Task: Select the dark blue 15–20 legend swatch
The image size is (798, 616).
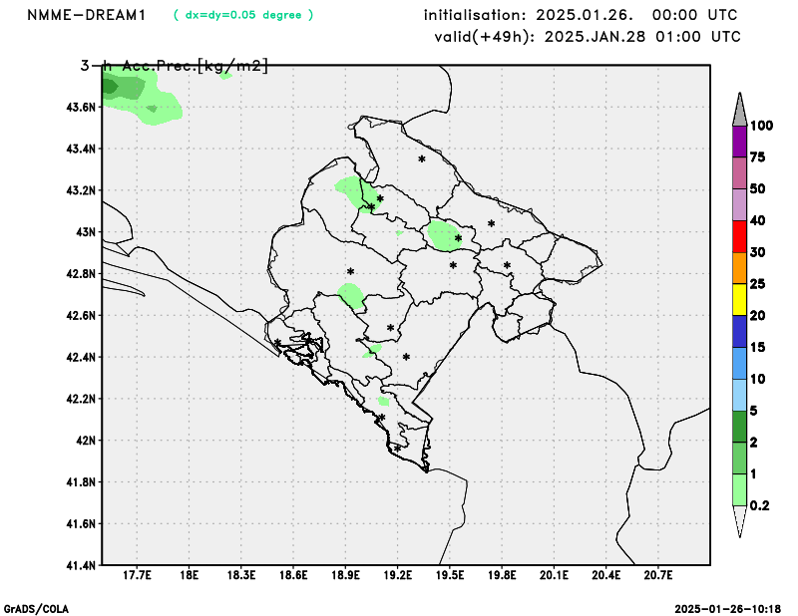Action: (x=739, y=332)
